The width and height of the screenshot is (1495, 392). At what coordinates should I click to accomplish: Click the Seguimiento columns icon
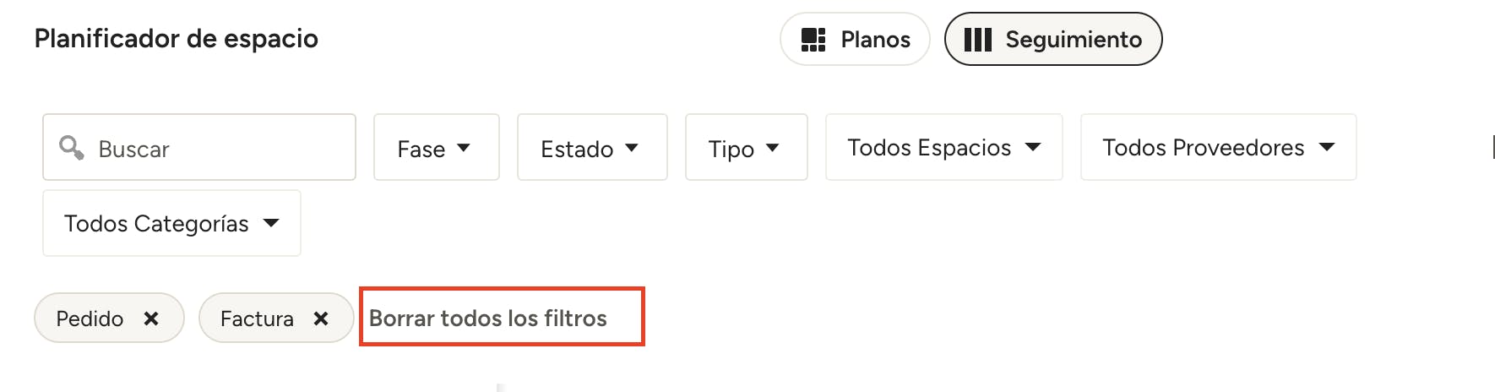point(978,40)
